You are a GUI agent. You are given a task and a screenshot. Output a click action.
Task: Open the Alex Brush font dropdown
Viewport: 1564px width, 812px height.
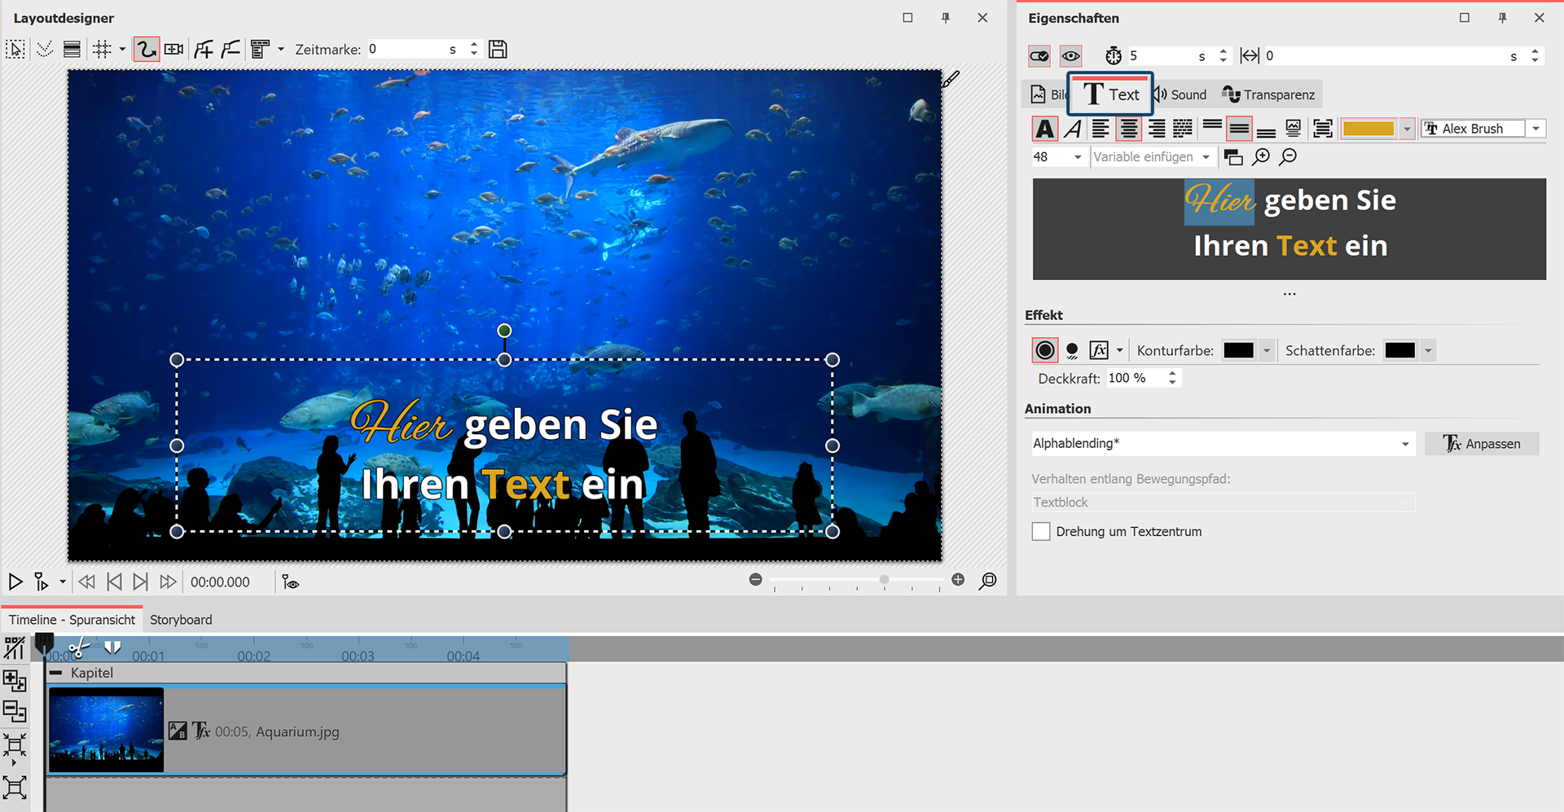click(x=1535, y=129)
